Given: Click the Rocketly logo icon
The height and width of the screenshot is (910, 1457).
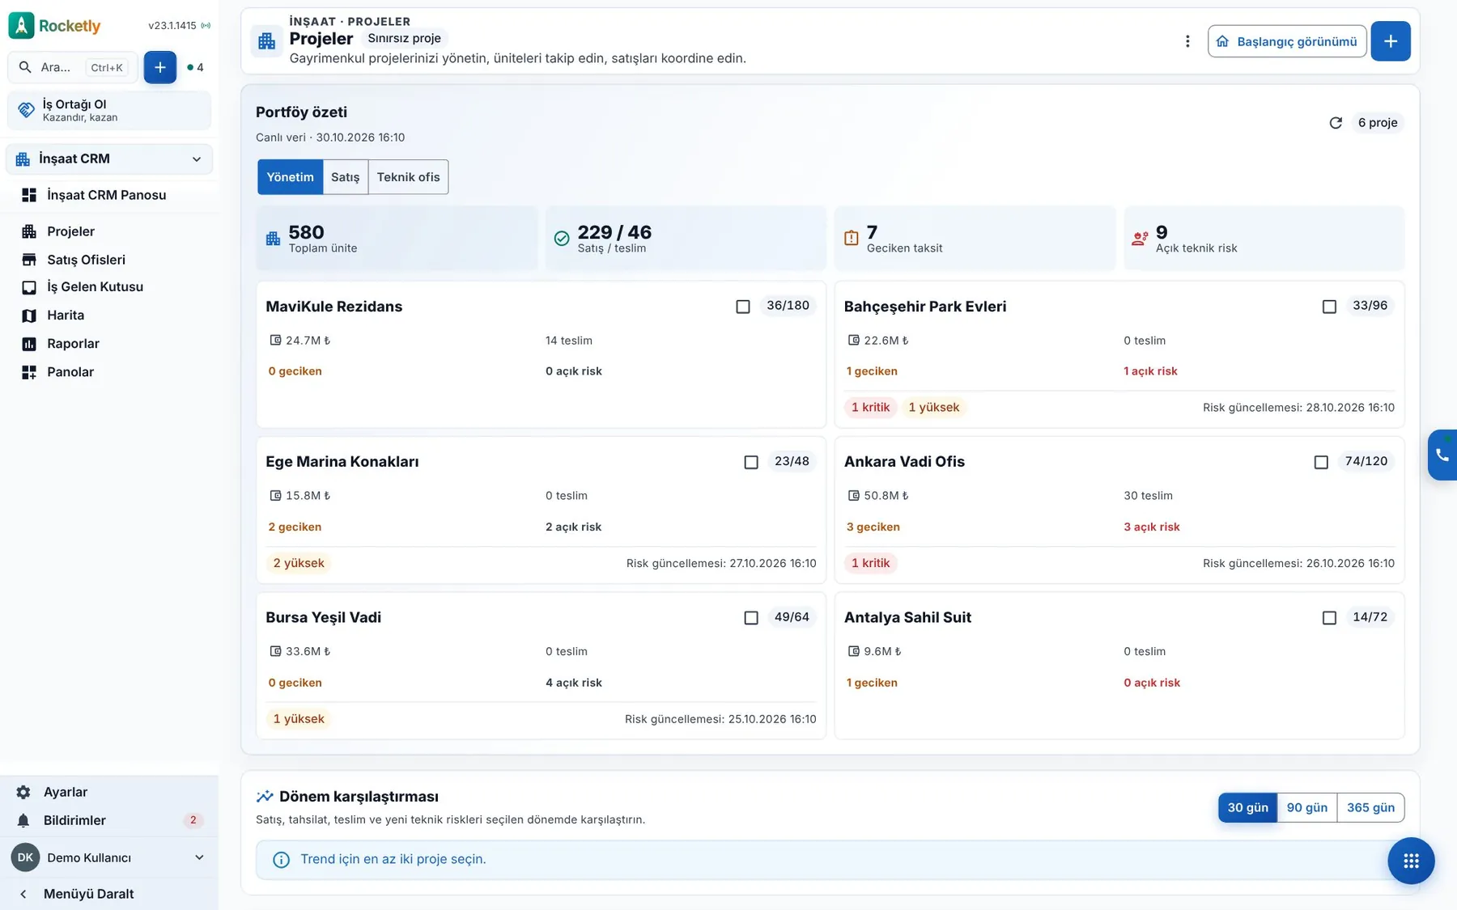Looking at the screenshot, I should point(21,25).
